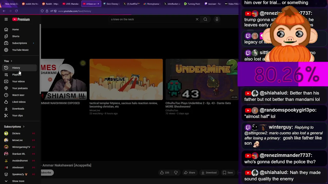Click 'AMMAR NAKSHWANI EXPOSED' title
328x184 pixels.
(60, 103)
